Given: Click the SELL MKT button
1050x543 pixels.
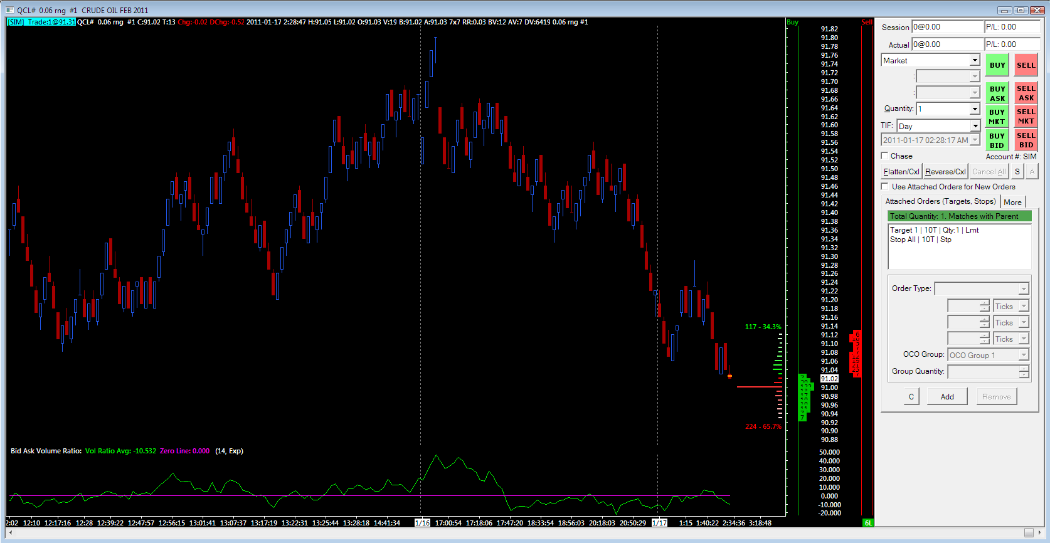Looking at the screenshot, I should 1026,117.
